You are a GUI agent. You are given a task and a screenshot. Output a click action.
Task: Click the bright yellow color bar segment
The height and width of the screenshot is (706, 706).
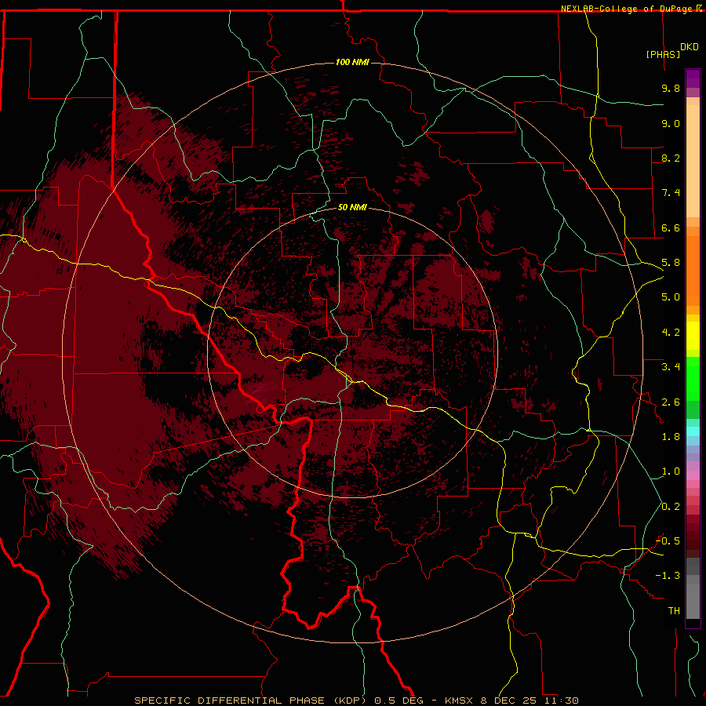[x=693, y=336]
